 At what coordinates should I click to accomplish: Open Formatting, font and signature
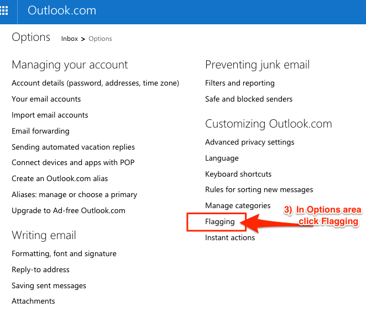click(64, 253)
